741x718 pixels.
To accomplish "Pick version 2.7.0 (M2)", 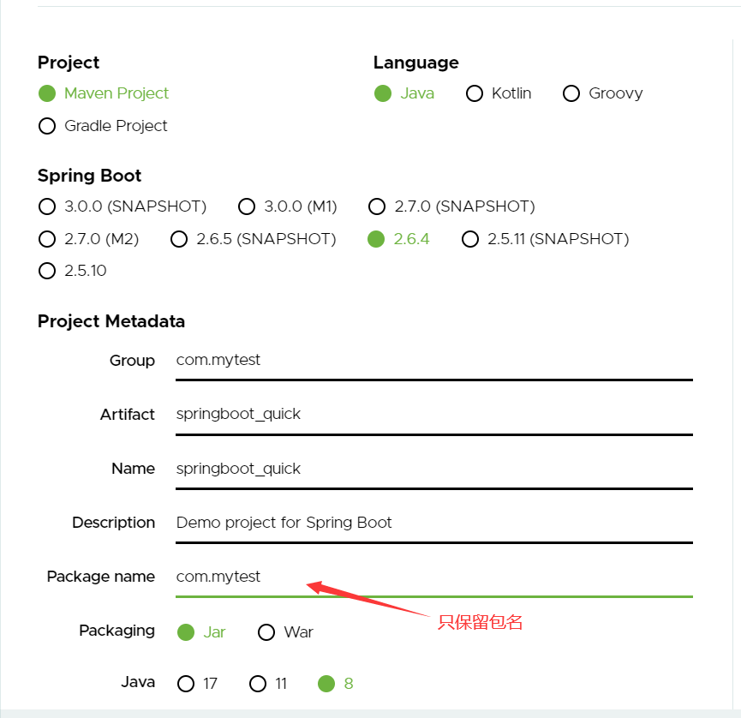I will [47, 239].
